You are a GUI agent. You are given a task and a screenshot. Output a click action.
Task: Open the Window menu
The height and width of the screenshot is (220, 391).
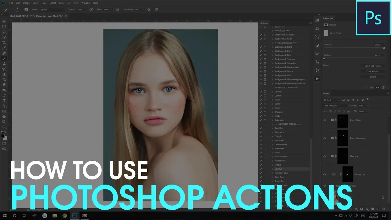(x=86, y=3)
